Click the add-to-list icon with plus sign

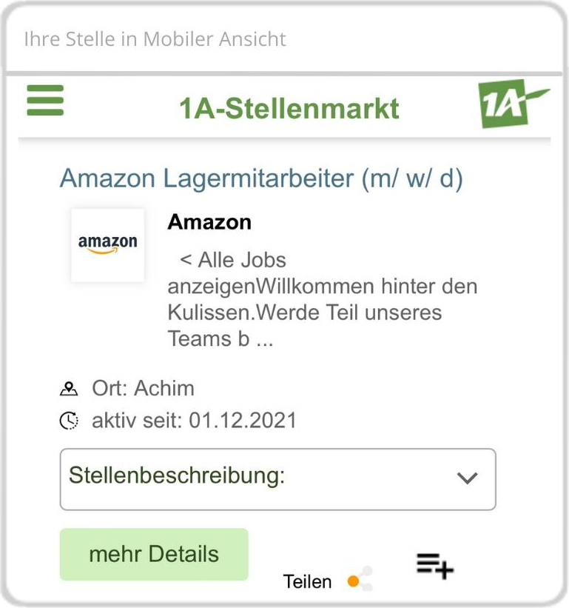point(434,567)
